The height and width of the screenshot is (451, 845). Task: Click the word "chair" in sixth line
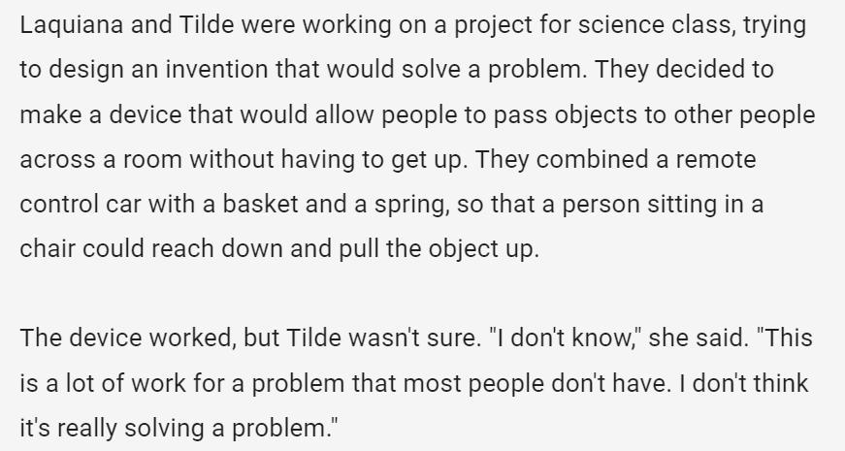(x=48, y=249)
